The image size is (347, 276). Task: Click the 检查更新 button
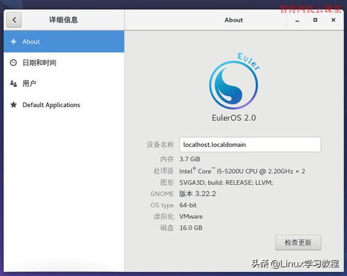coord(298,243)
